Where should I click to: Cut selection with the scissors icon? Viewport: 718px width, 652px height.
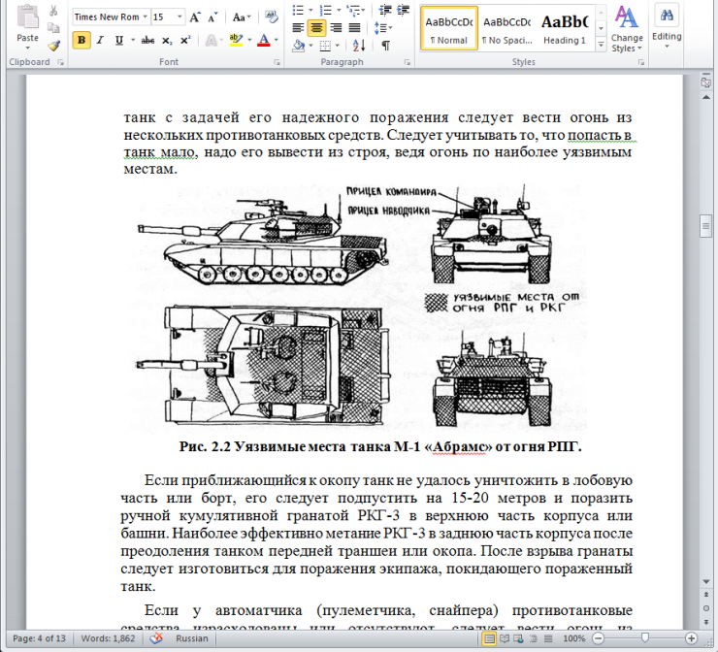coord(53,11)
